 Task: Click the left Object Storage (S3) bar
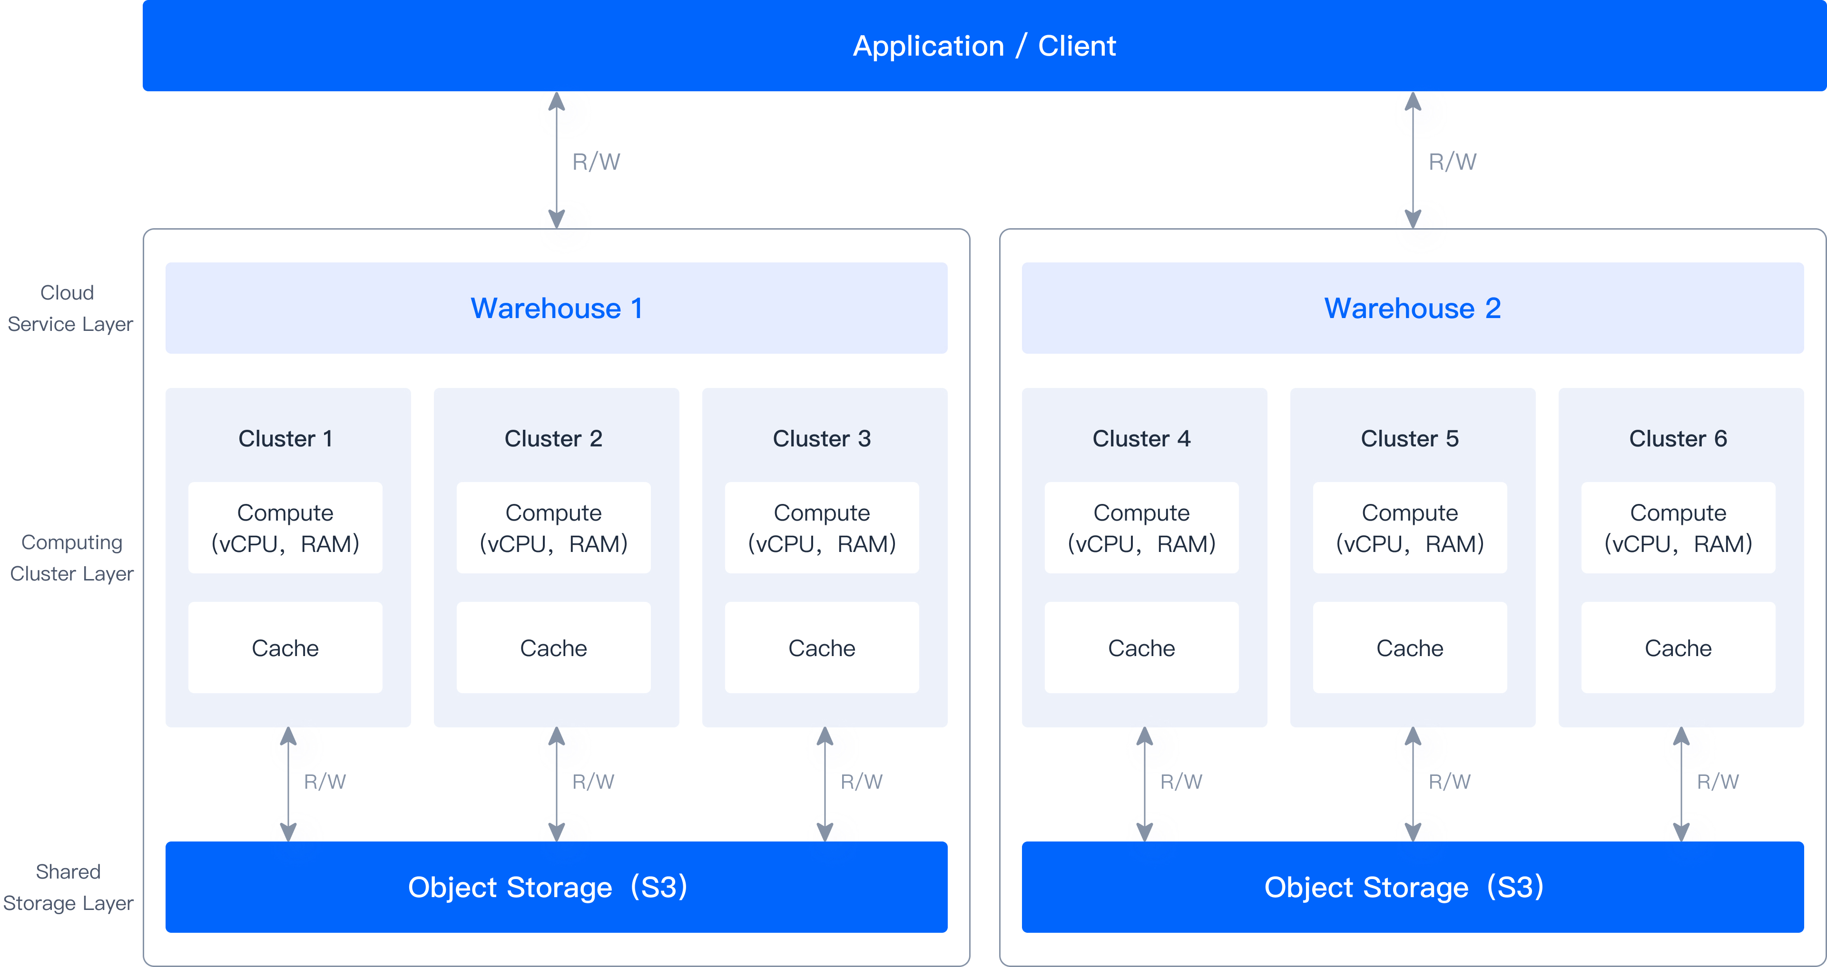[556, 887]
